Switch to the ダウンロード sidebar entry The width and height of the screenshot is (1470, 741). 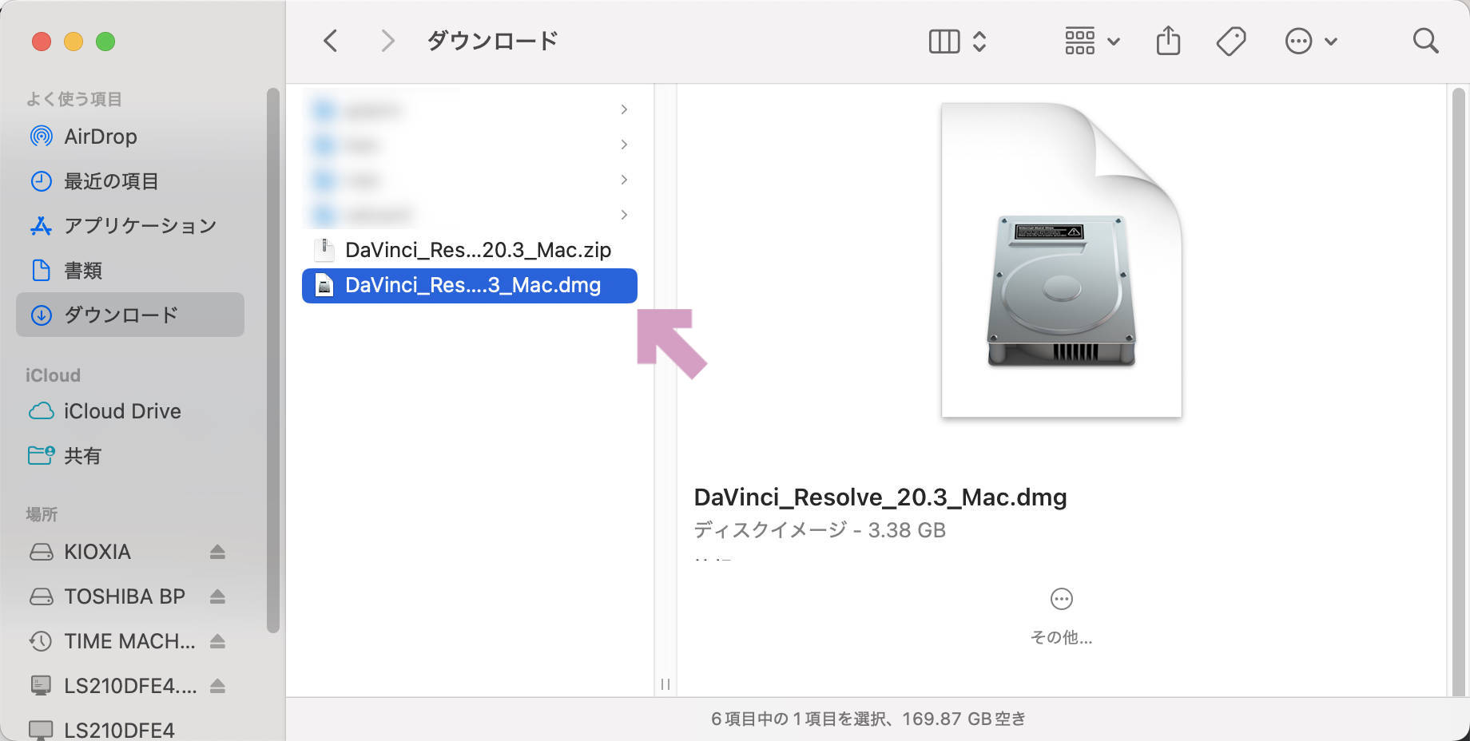121,315
